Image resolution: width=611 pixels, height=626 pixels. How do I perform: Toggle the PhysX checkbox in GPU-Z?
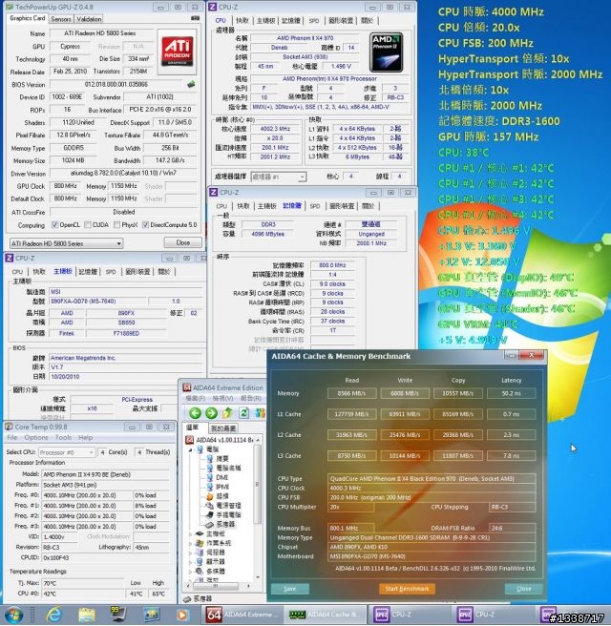pyautogui.click(x=116, y=225)
